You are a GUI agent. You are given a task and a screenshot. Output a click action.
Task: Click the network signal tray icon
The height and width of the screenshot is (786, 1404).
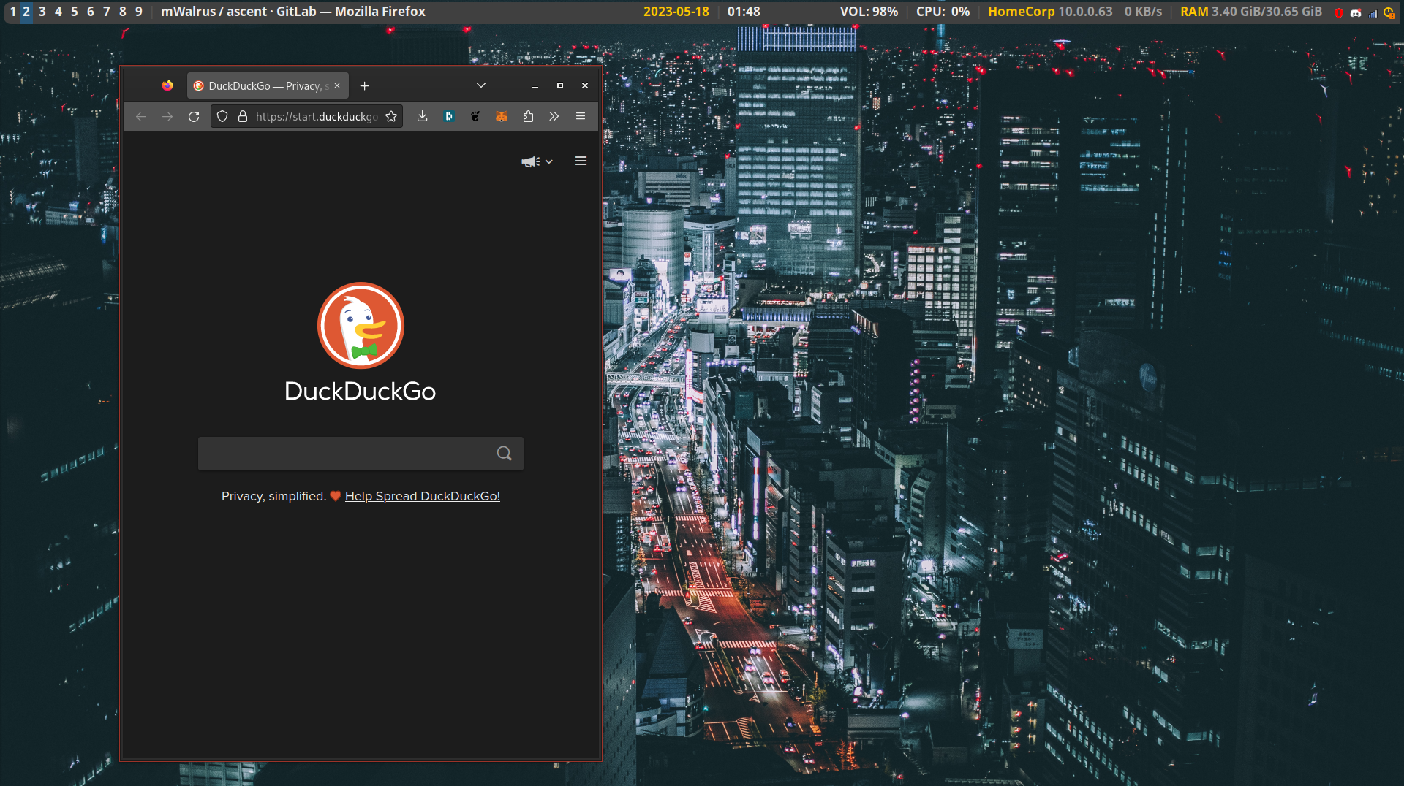1373,13
